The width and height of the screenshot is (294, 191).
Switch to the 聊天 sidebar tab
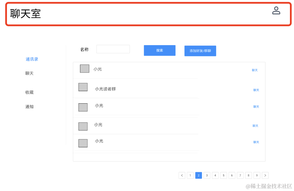[30, 74]
